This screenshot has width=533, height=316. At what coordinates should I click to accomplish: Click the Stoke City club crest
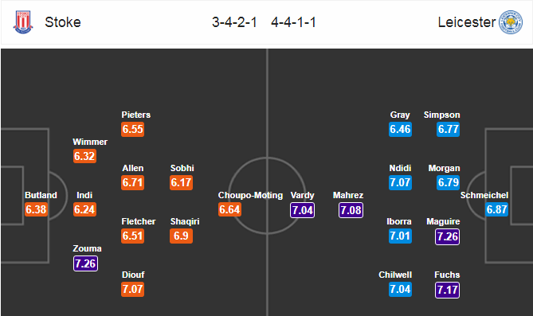[23, 22]
